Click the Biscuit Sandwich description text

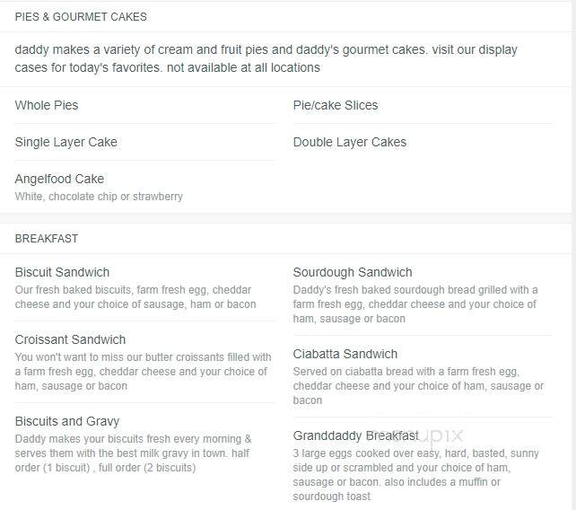[x=135, y=297]
